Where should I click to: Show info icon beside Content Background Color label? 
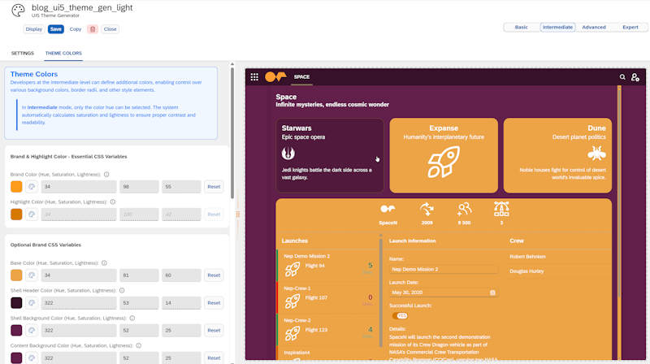[139, 345]
